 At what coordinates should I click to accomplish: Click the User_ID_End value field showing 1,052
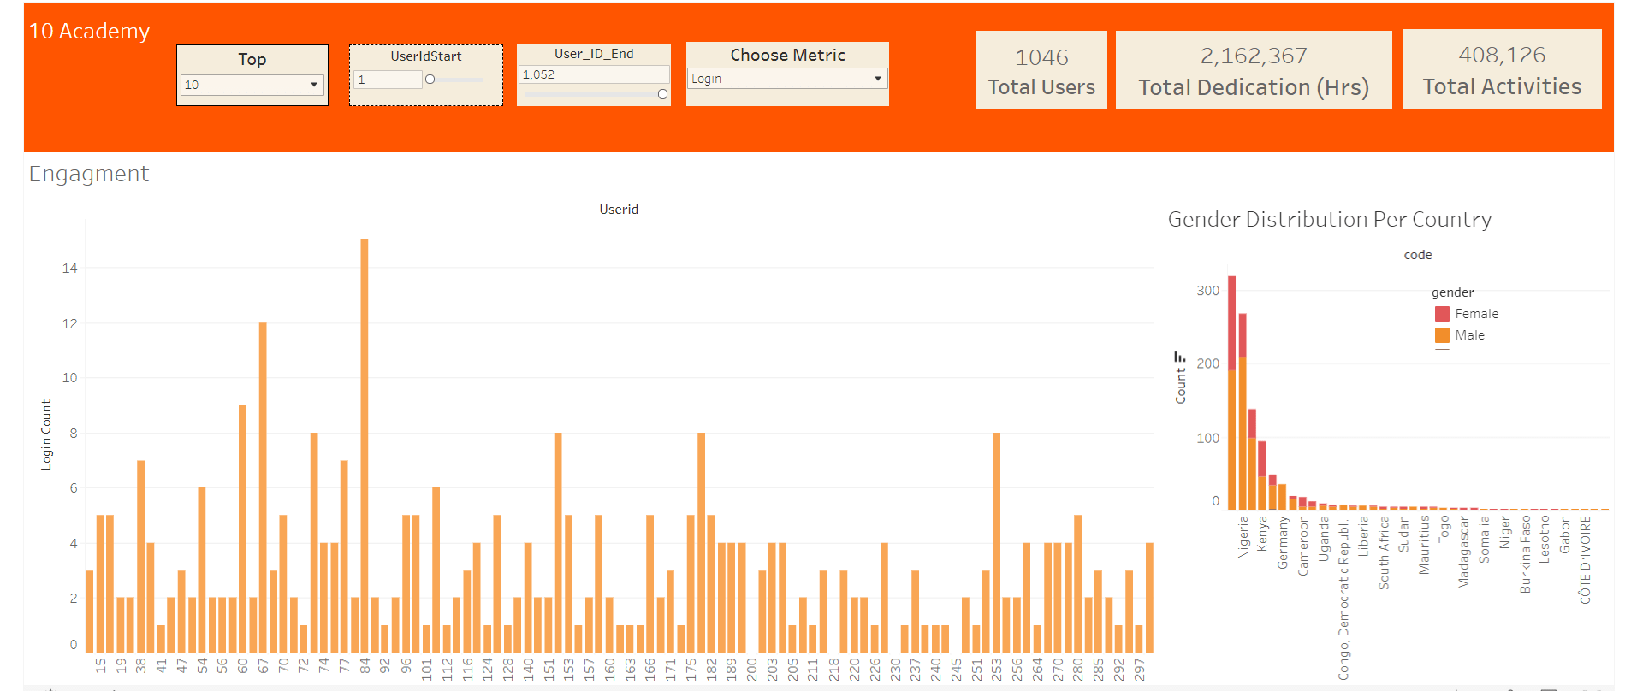pyautogui.click(x=594, y=74)
